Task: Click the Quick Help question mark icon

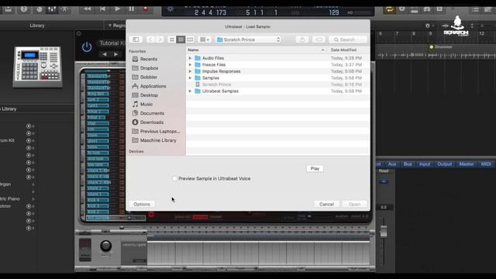Action: pyautogui.click(x=24, y=9)
